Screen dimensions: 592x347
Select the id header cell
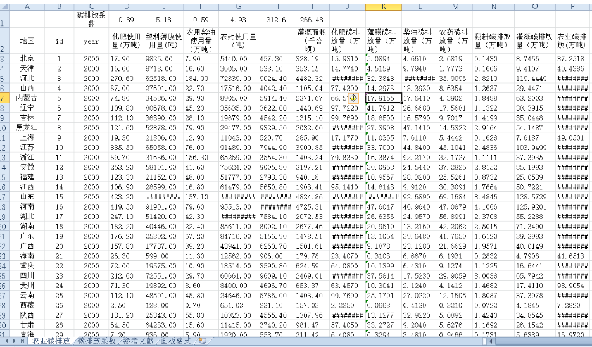(x=60, y=41)
